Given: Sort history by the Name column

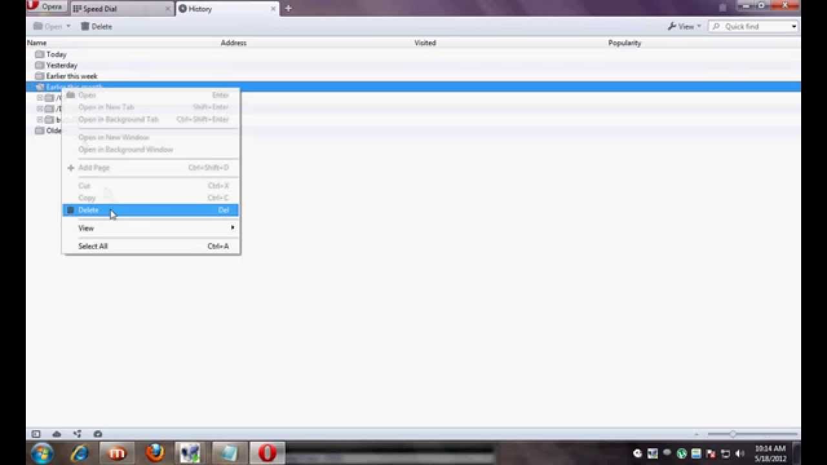Looking at the screenshot, I should click(37, 43).
